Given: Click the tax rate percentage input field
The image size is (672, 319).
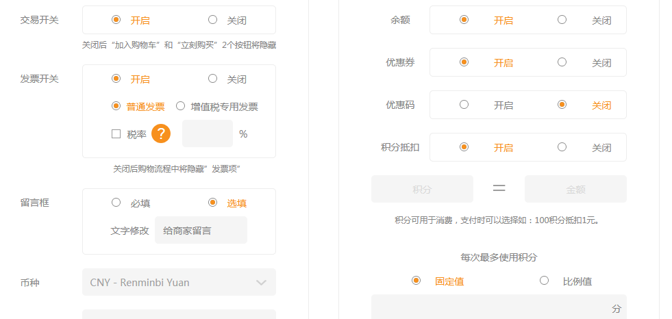Looking at the screenshot, I should tap(207, 133).
